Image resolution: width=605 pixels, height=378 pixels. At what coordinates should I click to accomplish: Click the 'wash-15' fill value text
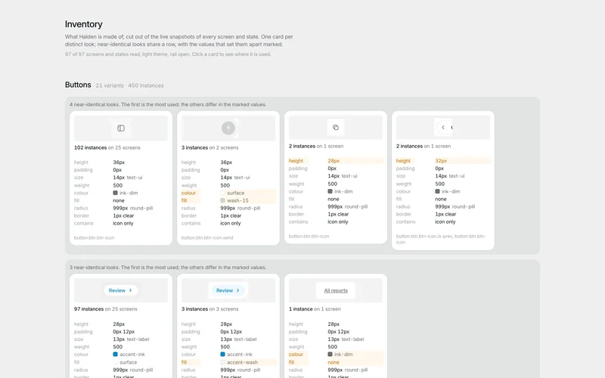point(237,200)
